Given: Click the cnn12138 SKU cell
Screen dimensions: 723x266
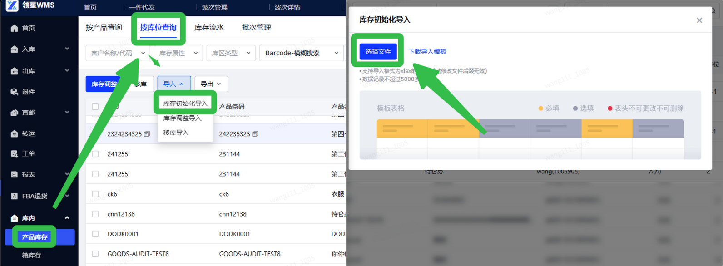Looking at the screenshot, I should pos(121,214).
